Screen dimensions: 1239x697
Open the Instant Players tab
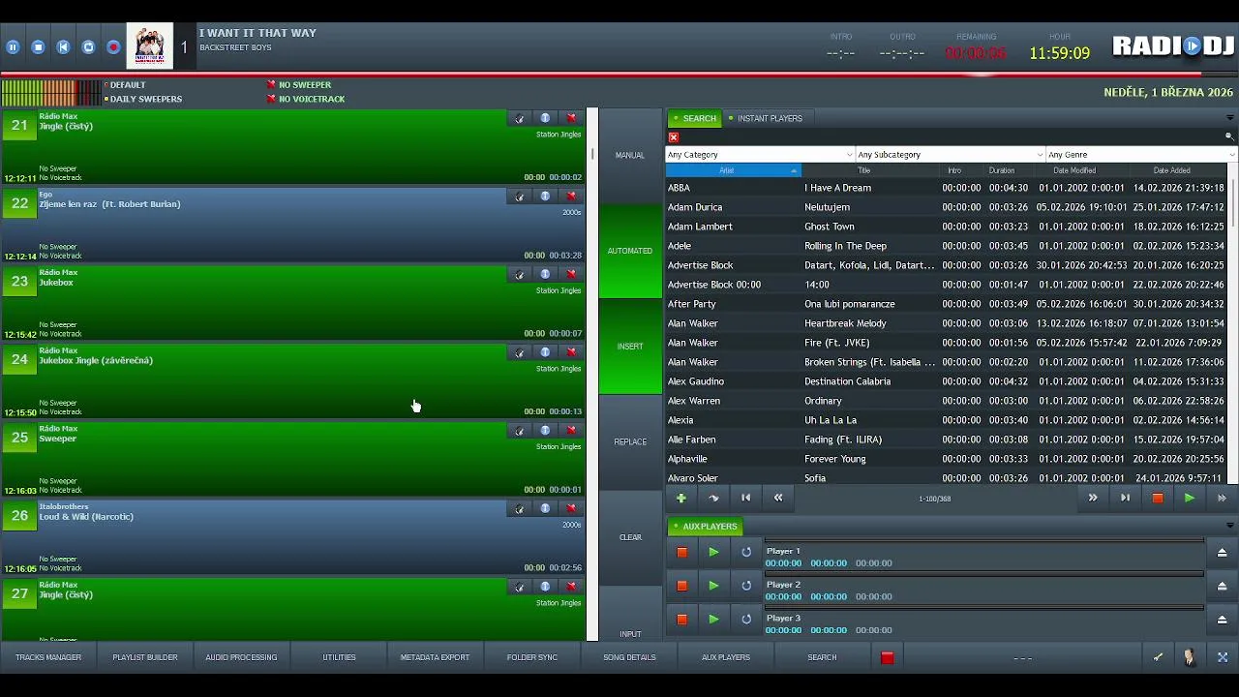click(765, 118)
